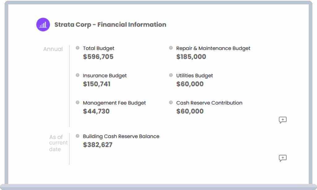Click the Utilities Budget value $60,000
The image size is (317, 190).
(x=190, y=84)
